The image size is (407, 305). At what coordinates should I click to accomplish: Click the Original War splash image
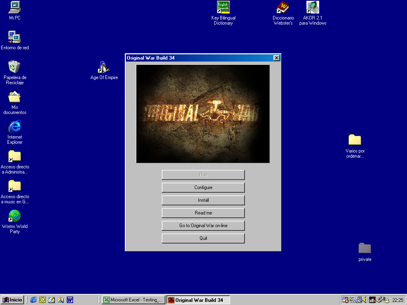coord(203,114)
